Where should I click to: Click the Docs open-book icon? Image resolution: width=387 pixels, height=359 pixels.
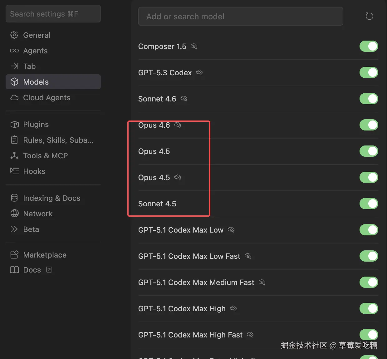click(14, 270)
